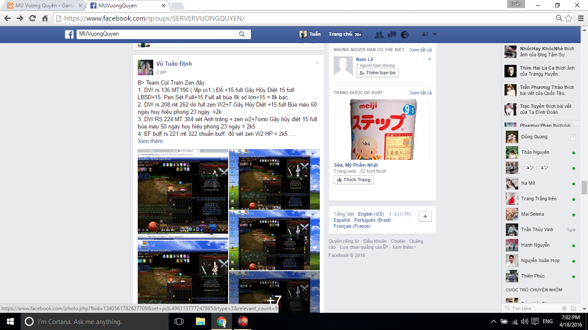Expand more languages with the plus button
588x330 pixels.
coord(425,217)
